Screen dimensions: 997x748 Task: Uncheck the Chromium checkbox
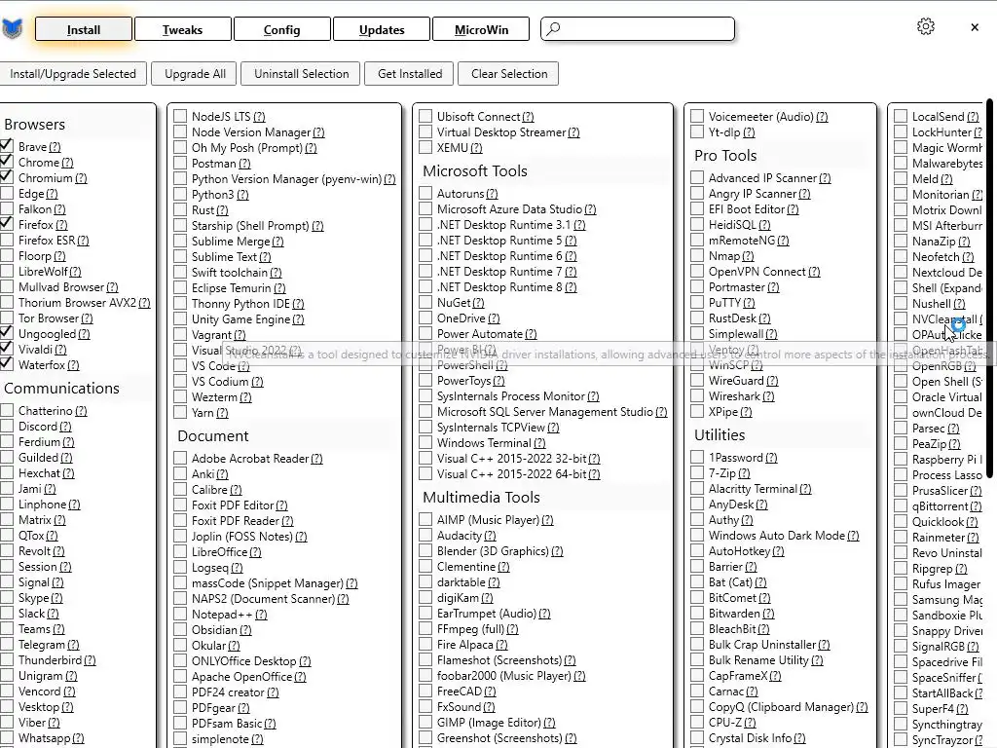click(7, 177)
